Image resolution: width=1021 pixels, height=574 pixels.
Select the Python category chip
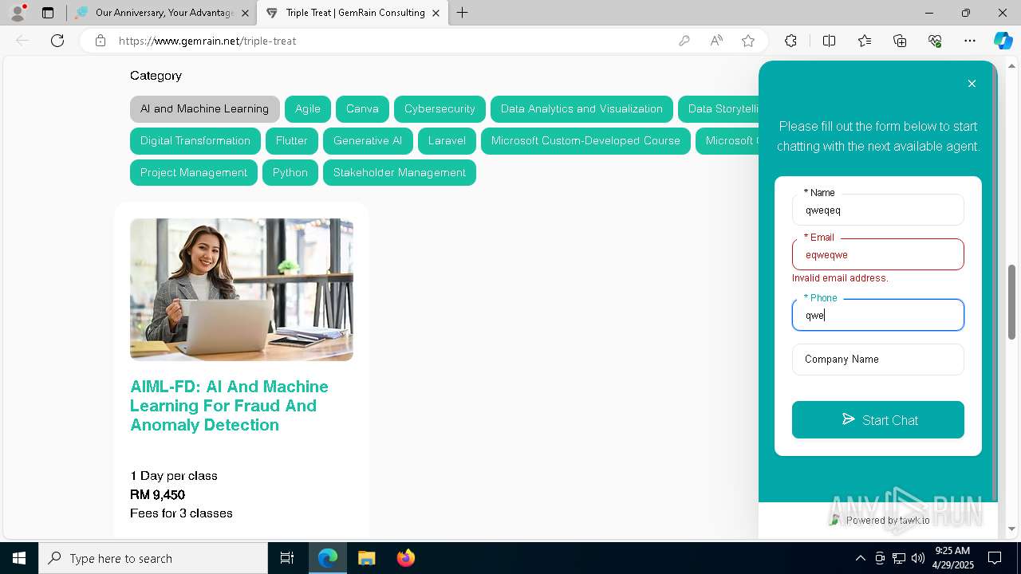(290, 173)
